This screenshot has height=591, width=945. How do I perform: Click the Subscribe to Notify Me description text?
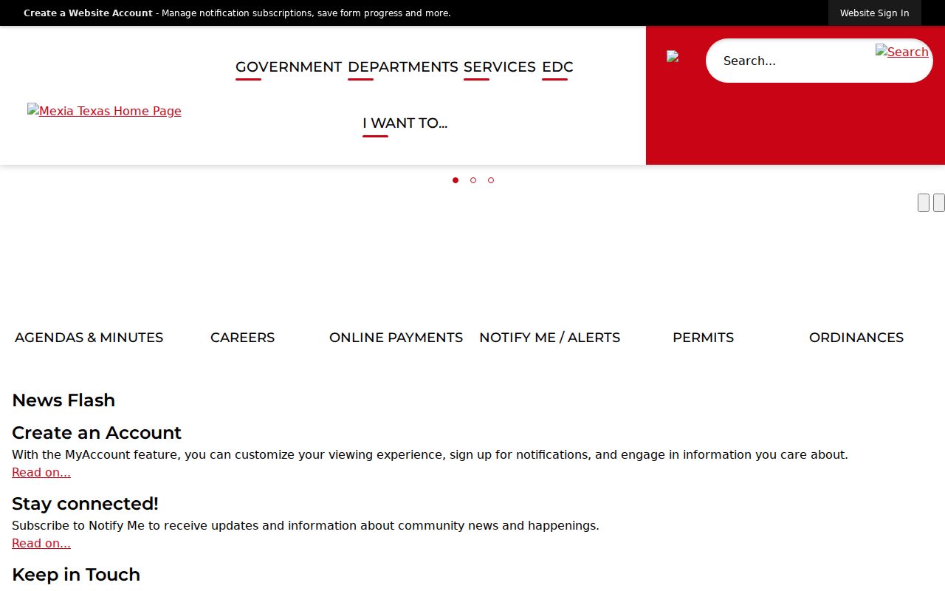[306, 526]
